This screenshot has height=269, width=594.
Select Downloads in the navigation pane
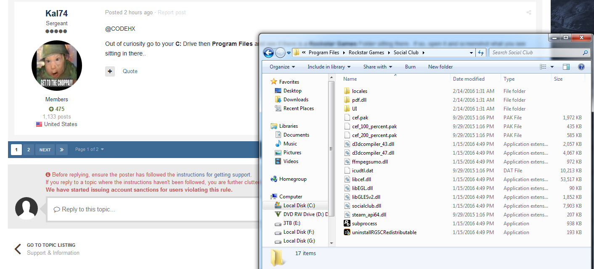296,100
